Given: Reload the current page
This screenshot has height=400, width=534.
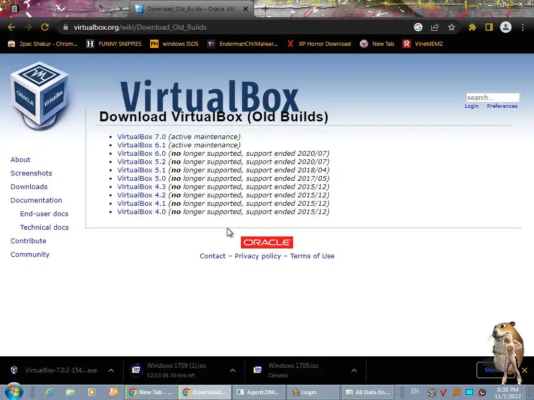Looking at the screenshot, I should 45,27.
